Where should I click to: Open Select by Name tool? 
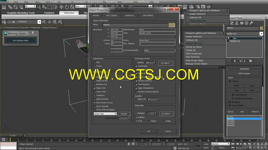45,7
